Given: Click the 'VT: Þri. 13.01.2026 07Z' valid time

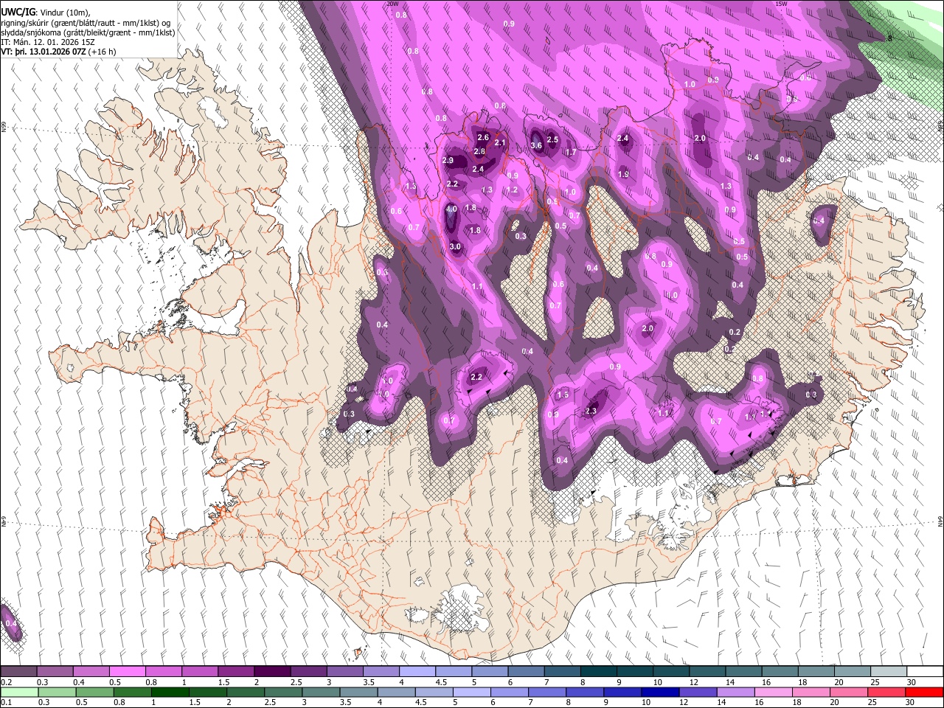Looking at the screenshot, I should pos(44,52).
